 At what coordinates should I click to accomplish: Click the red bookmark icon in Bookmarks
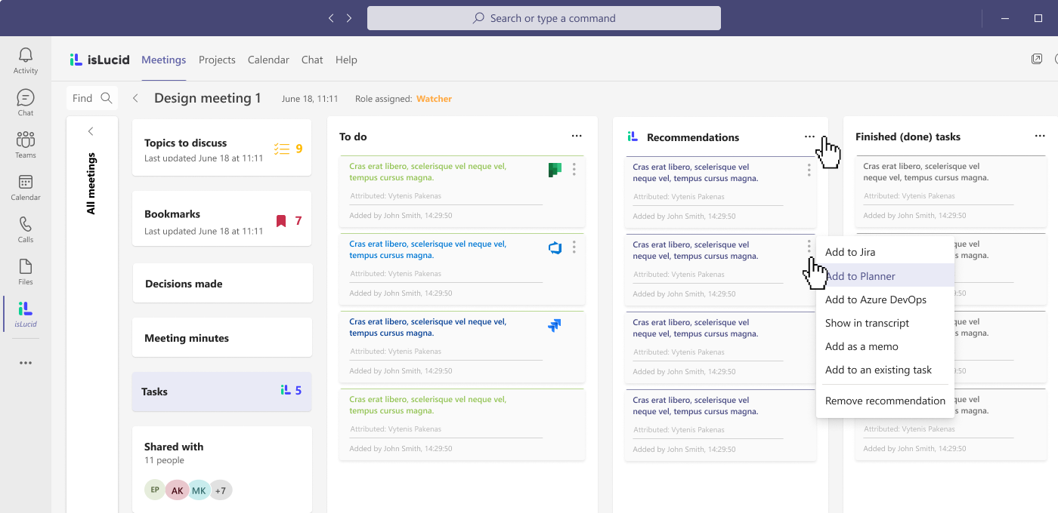(x=281, y=221)
